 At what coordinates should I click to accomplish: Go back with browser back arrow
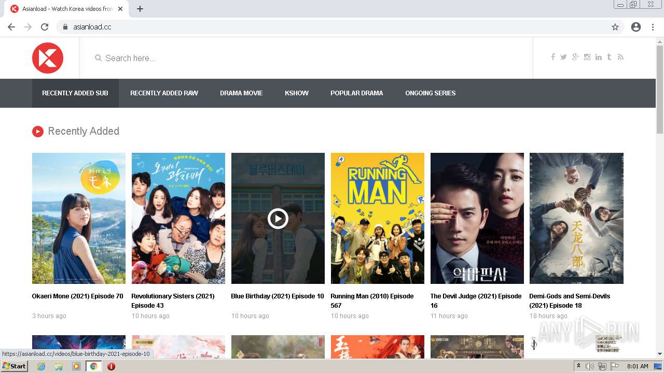[x=11, y=27]
